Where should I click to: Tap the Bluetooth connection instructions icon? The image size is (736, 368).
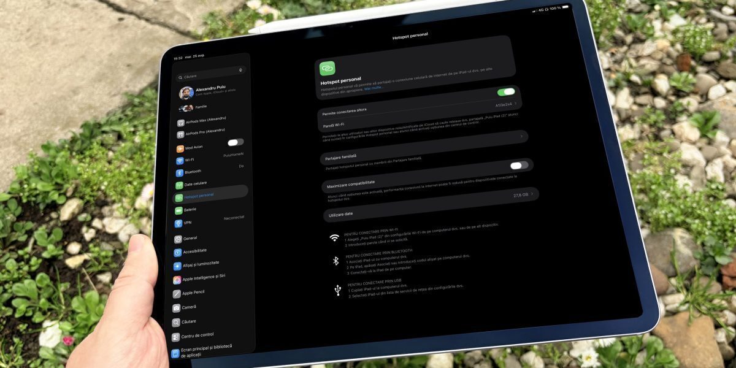[x=335, y=261]
